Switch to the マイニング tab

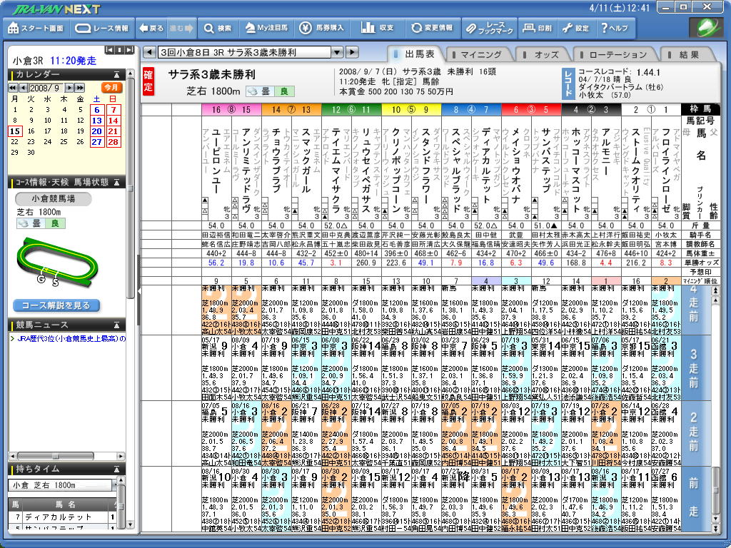(480, 55)
